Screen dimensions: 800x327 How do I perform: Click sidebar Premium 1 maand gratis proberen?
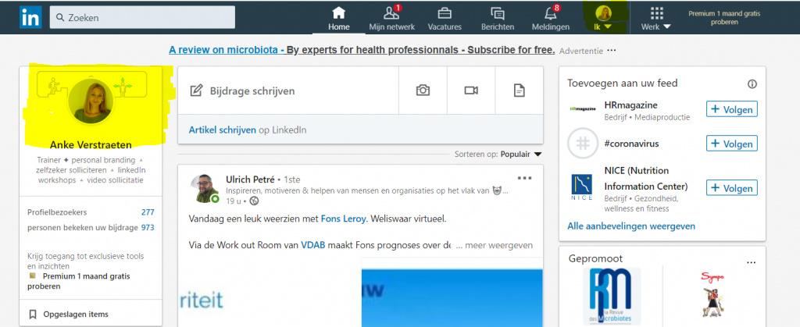pos(79,281)
